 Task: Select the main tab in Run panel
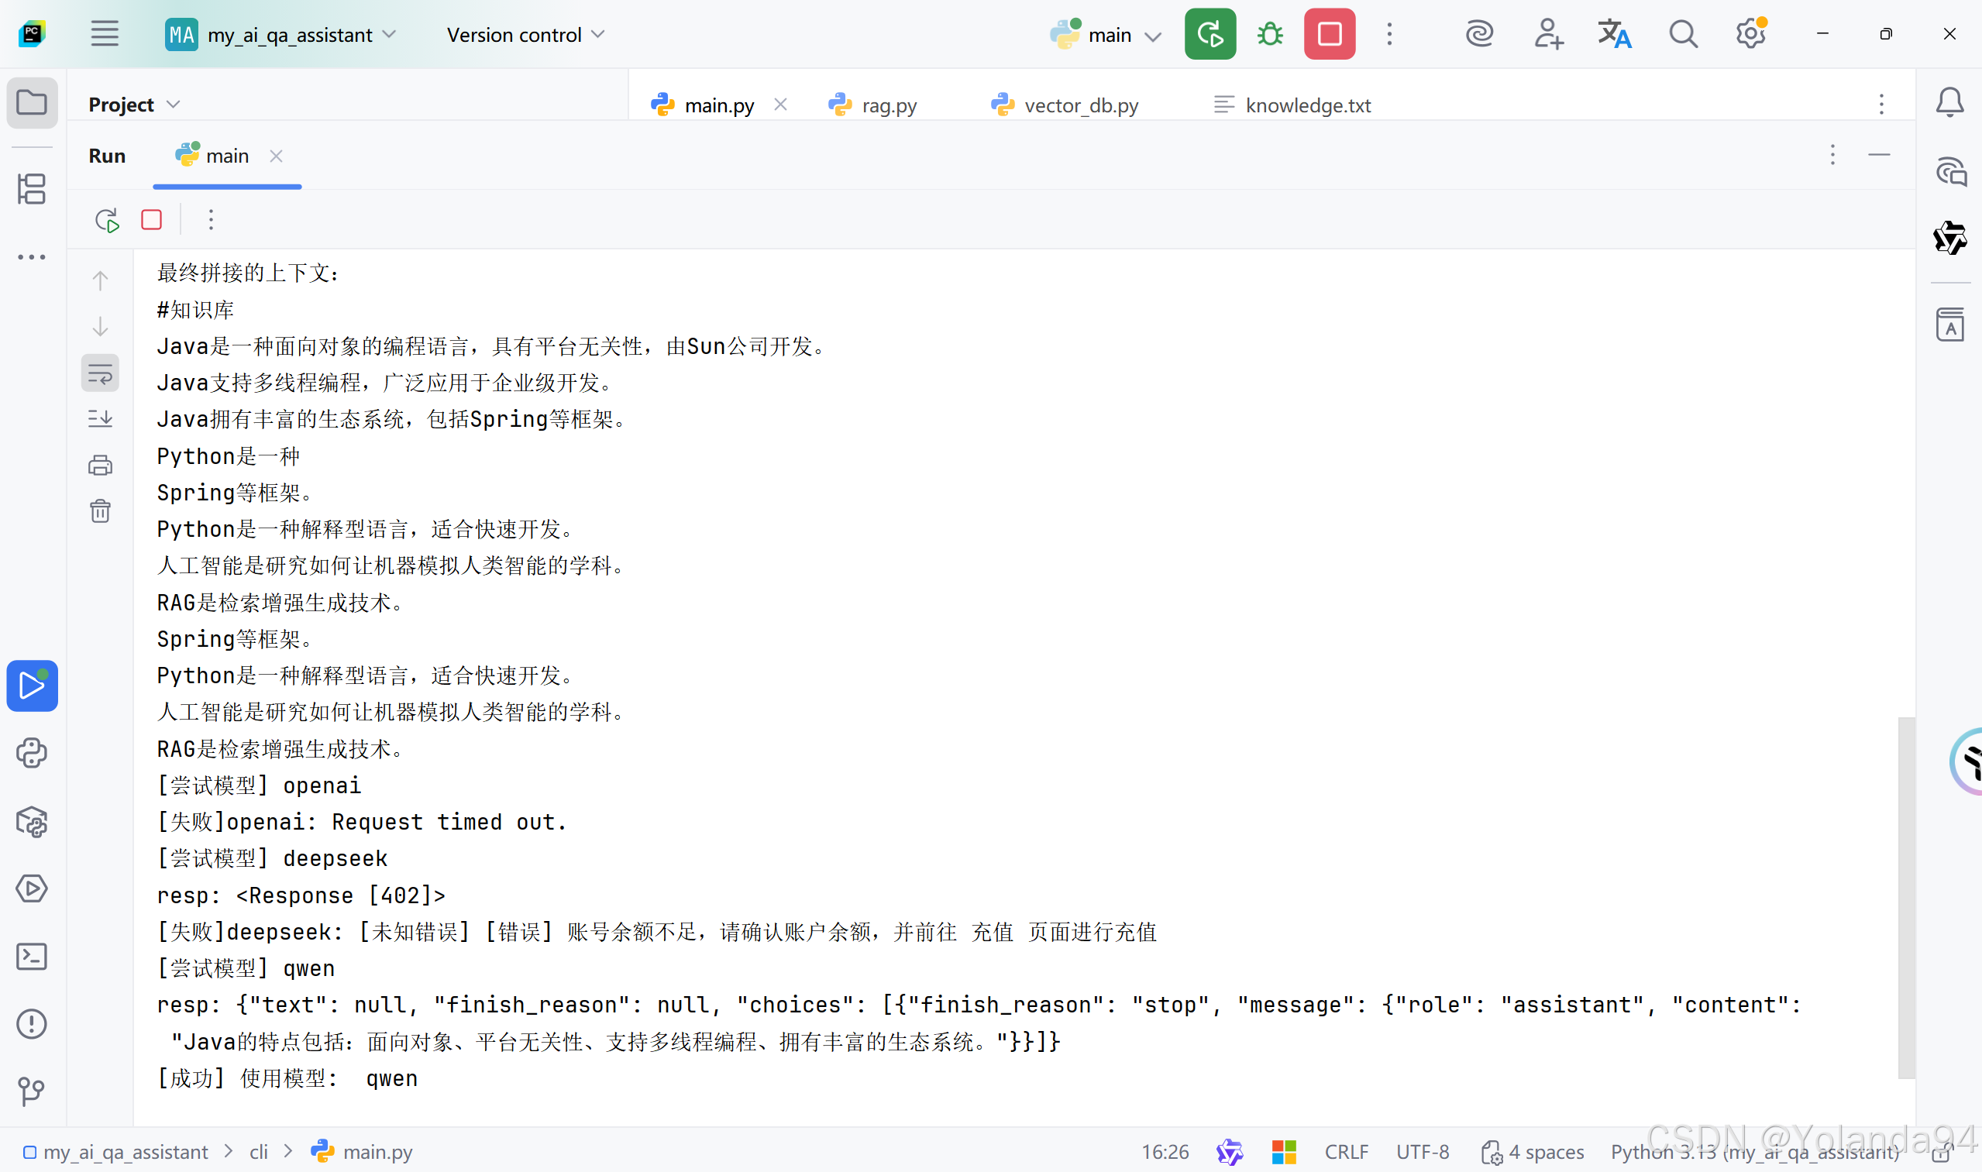tap(227, 156)
